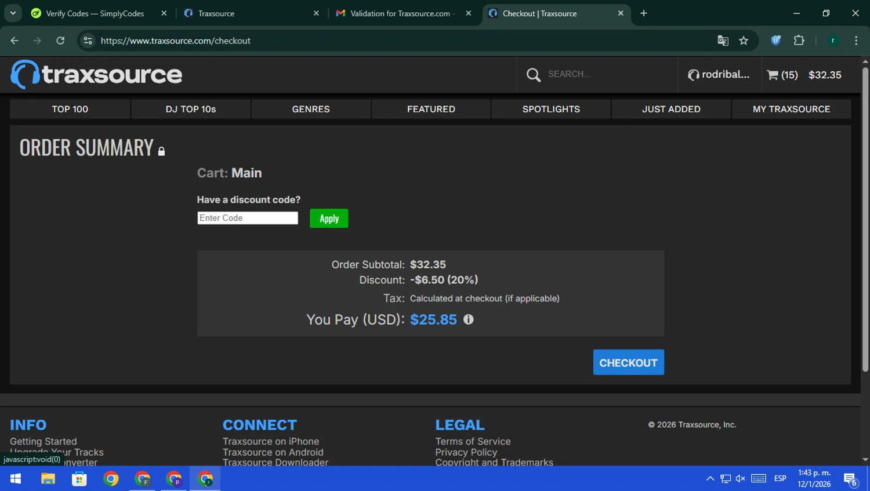Open Terms of Service link
Image resolution: width=870 pixels, height=491 pixels.
pyautogui.click(x=473, y=441)
